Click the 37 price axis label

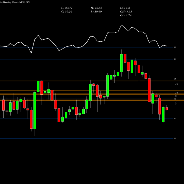click(175, 118)
